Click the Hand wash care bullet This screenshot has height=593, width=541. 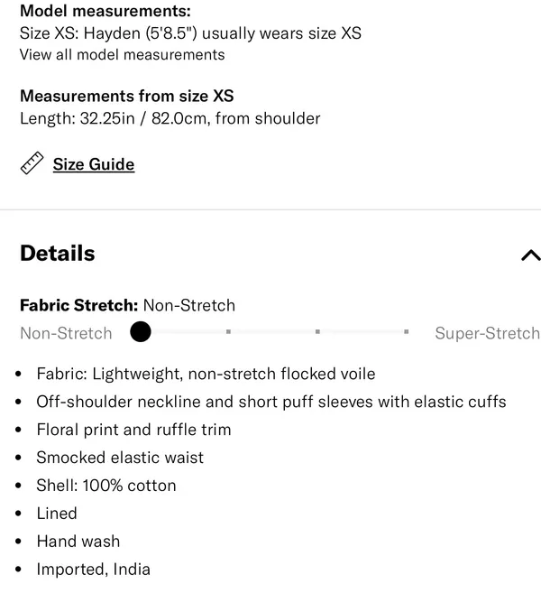tap(78, 542)
